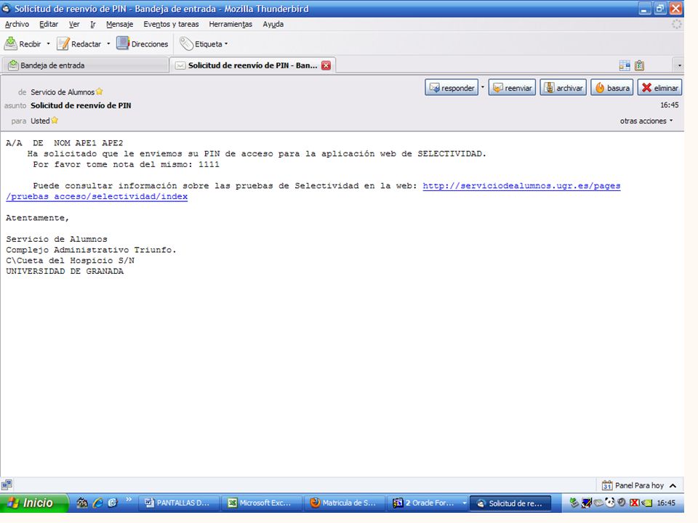Reply using the responder button

[x=452, y=88]
